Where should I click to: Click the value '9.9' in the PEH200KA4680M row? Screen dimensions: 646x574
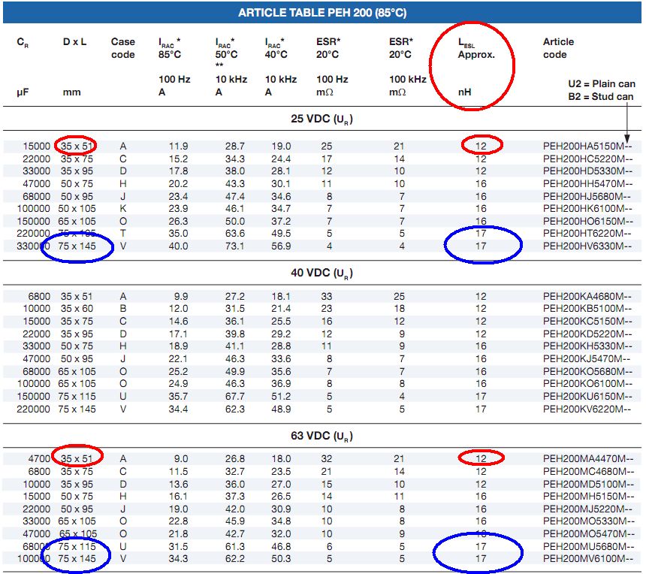[x=181, y=296]
